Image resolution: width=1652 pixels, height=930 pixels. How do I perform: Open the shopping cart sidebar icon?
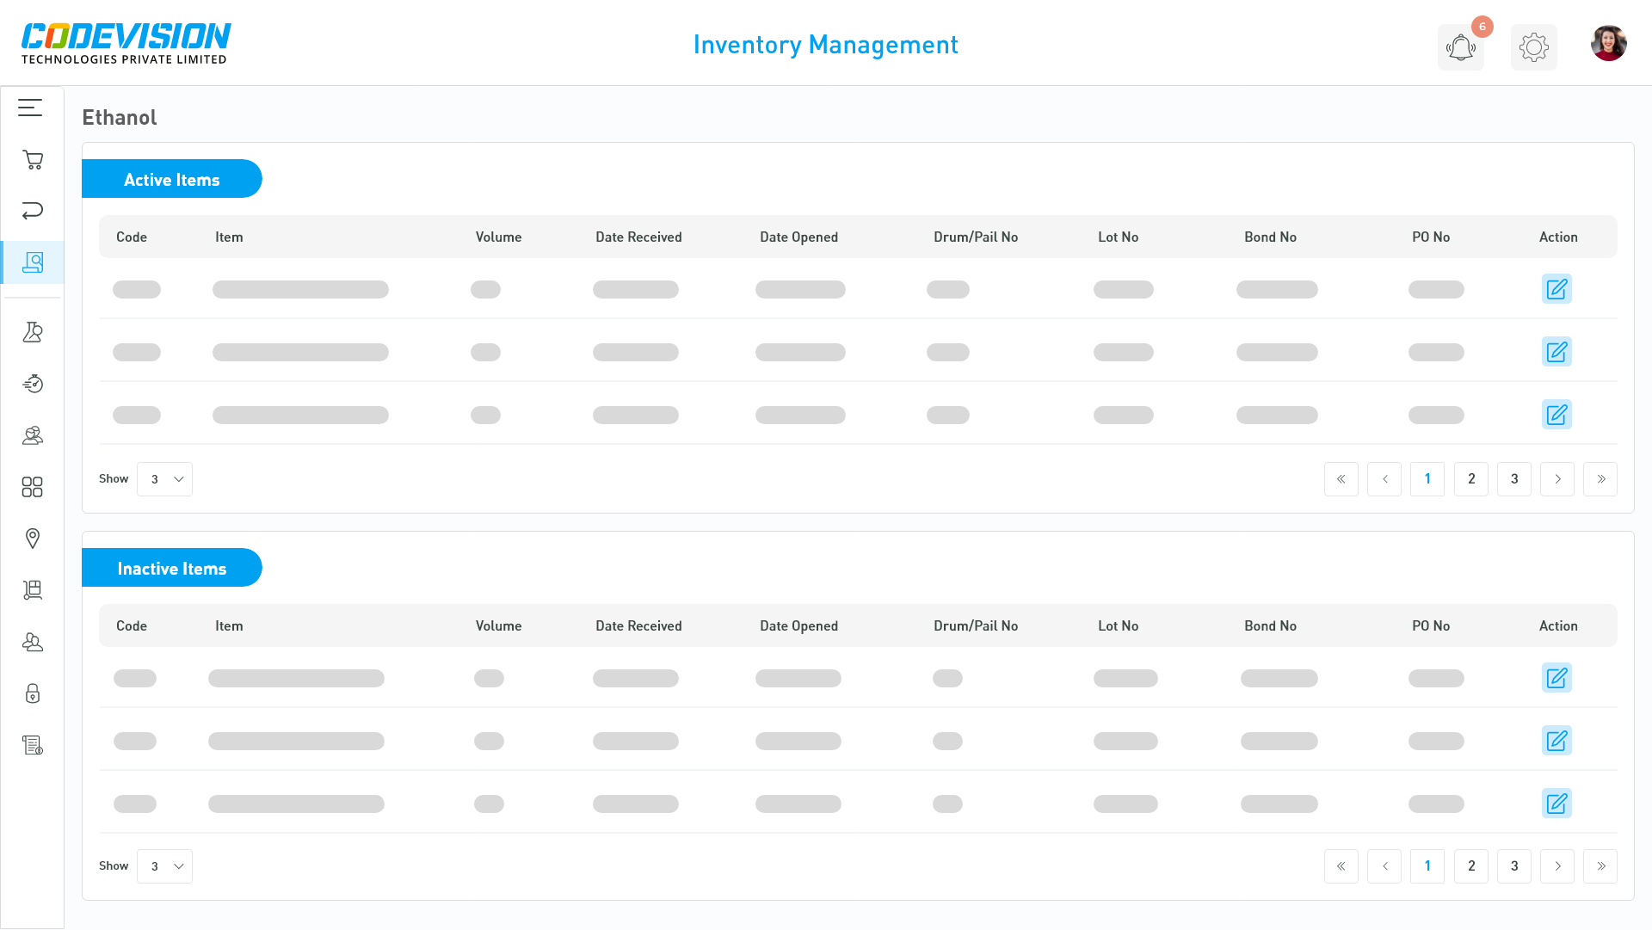point(33,160)
